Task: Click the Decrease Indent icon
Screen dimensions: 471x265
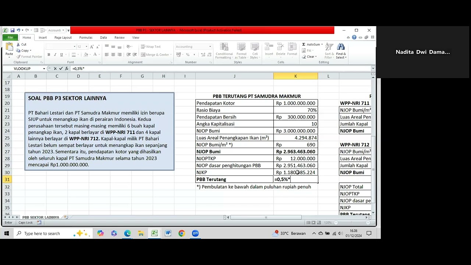Action: [x=129, y=54]
